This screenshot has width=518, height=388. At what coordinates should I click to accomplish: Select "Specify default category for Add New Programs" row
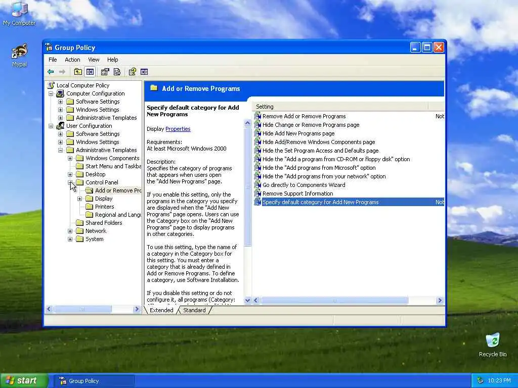(349, 202)
